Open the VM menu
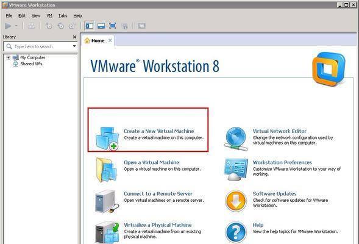Screen dimensions: 359x244 49,16
